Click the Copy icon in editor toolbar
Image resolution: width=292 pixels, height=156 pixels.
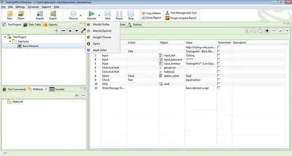click(254, 31)
